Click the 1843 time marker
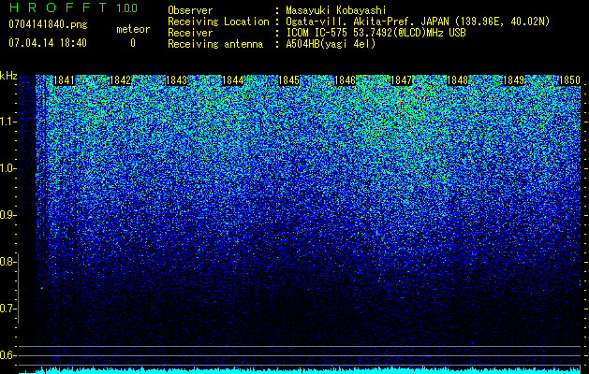589x374 pixels. point(177,80)
